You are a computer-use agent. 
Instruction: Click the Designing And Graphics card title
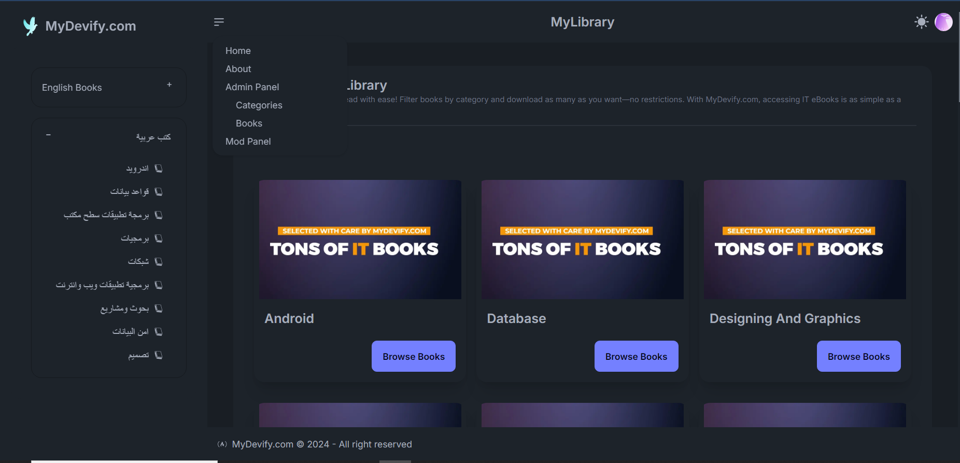(x=785, y=318)
